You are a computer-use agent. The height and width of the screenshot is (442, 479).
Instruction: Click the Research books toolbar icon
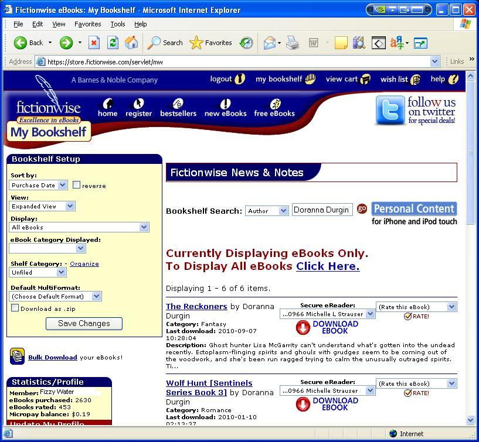coord(359,43)
